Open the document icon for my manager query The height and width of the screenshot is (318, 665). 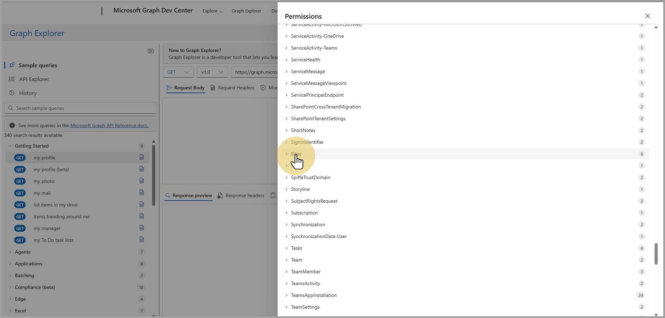[142, 228]
